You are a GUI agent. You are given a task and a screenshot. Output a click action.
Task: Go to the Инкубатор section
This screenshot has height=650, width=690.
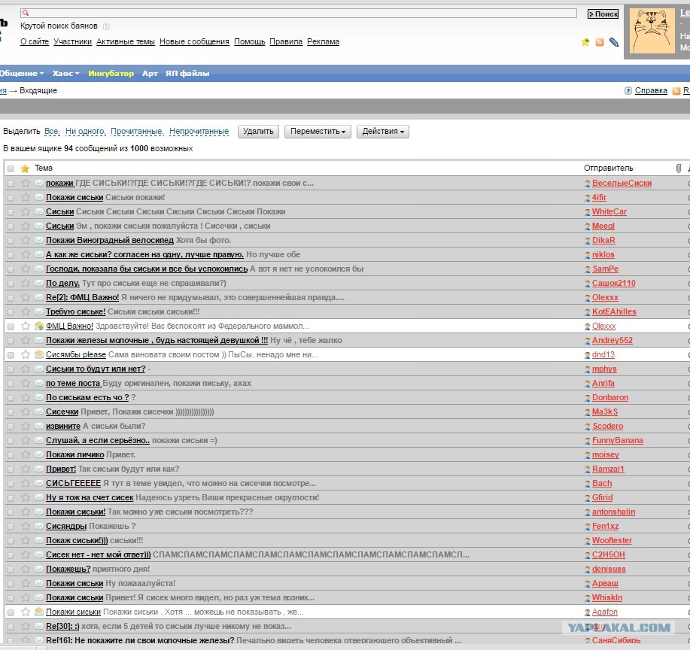pyautogui.click(x=111, y=74)
